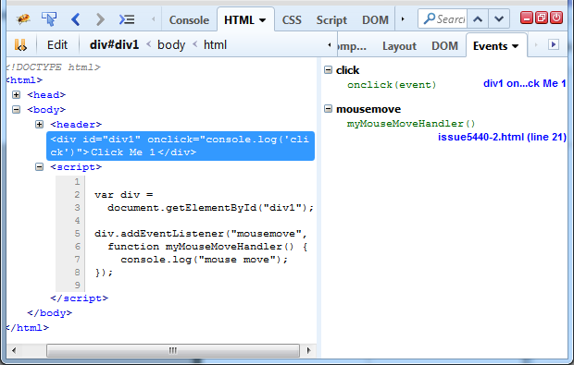This screenshot has width=574, height=365.
Task: Click line 'document.getElementById("div1");'
Action: [x=211, y=208]
